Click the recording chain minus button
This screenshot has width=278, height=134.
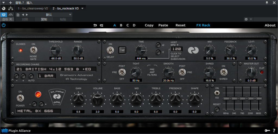point(17,76)
